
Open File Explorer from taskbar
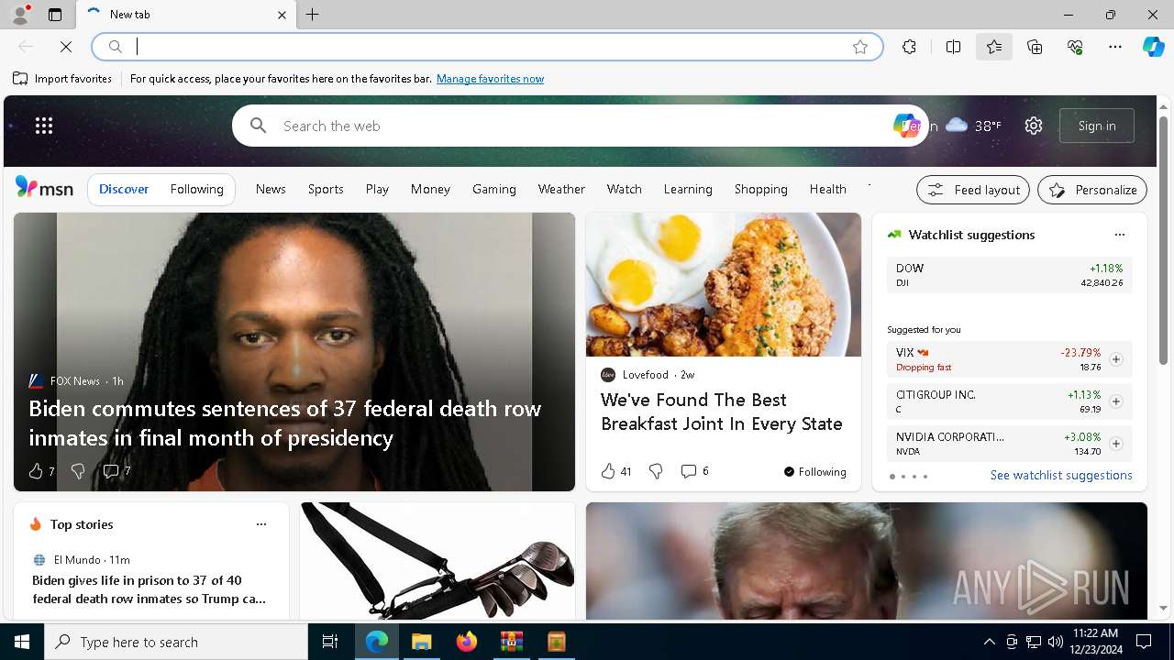421,642
